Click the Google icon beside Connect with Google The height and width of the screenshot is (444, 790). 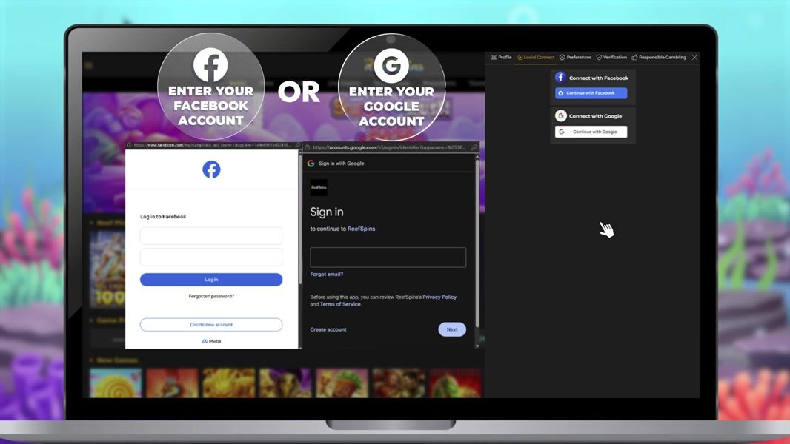click(561, 115)
